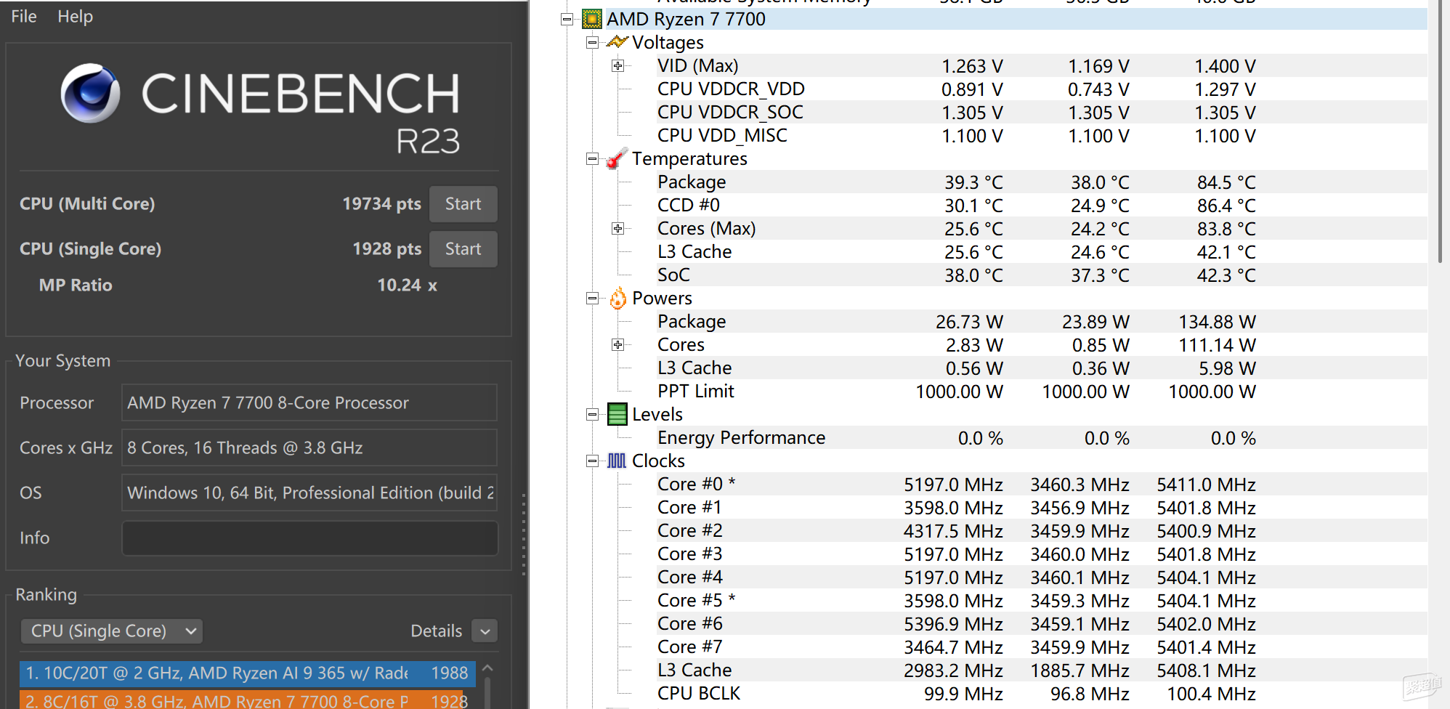
Task: Start the CPU Multi Core benchmark
Action: (x=463, y=204)
